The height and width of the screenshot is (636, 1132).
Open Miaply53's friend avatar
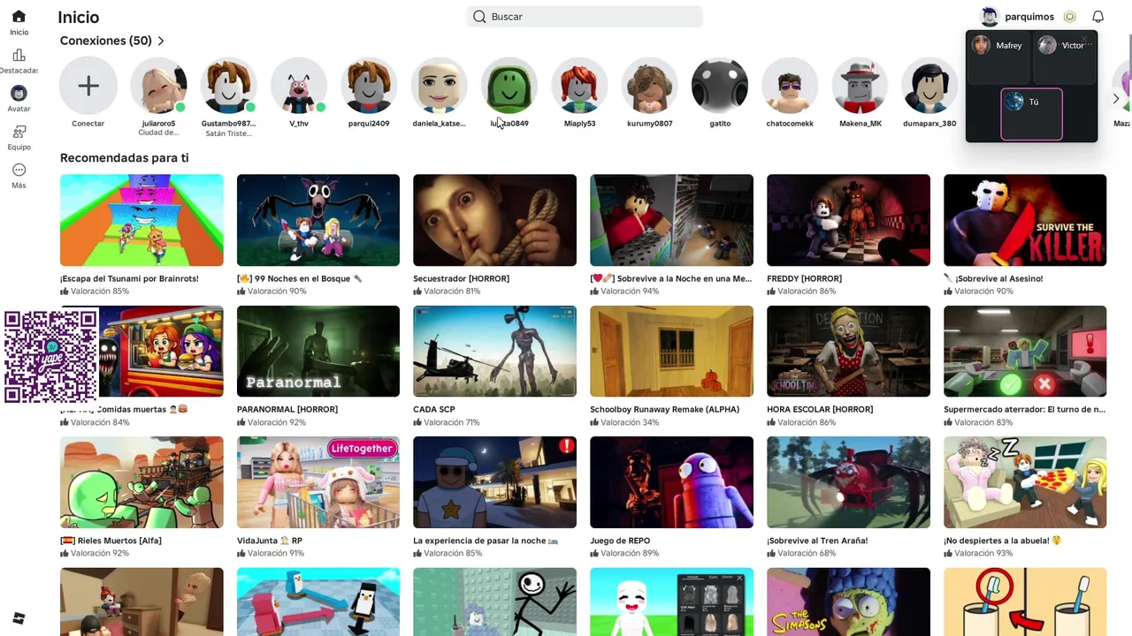pos(579,86)
